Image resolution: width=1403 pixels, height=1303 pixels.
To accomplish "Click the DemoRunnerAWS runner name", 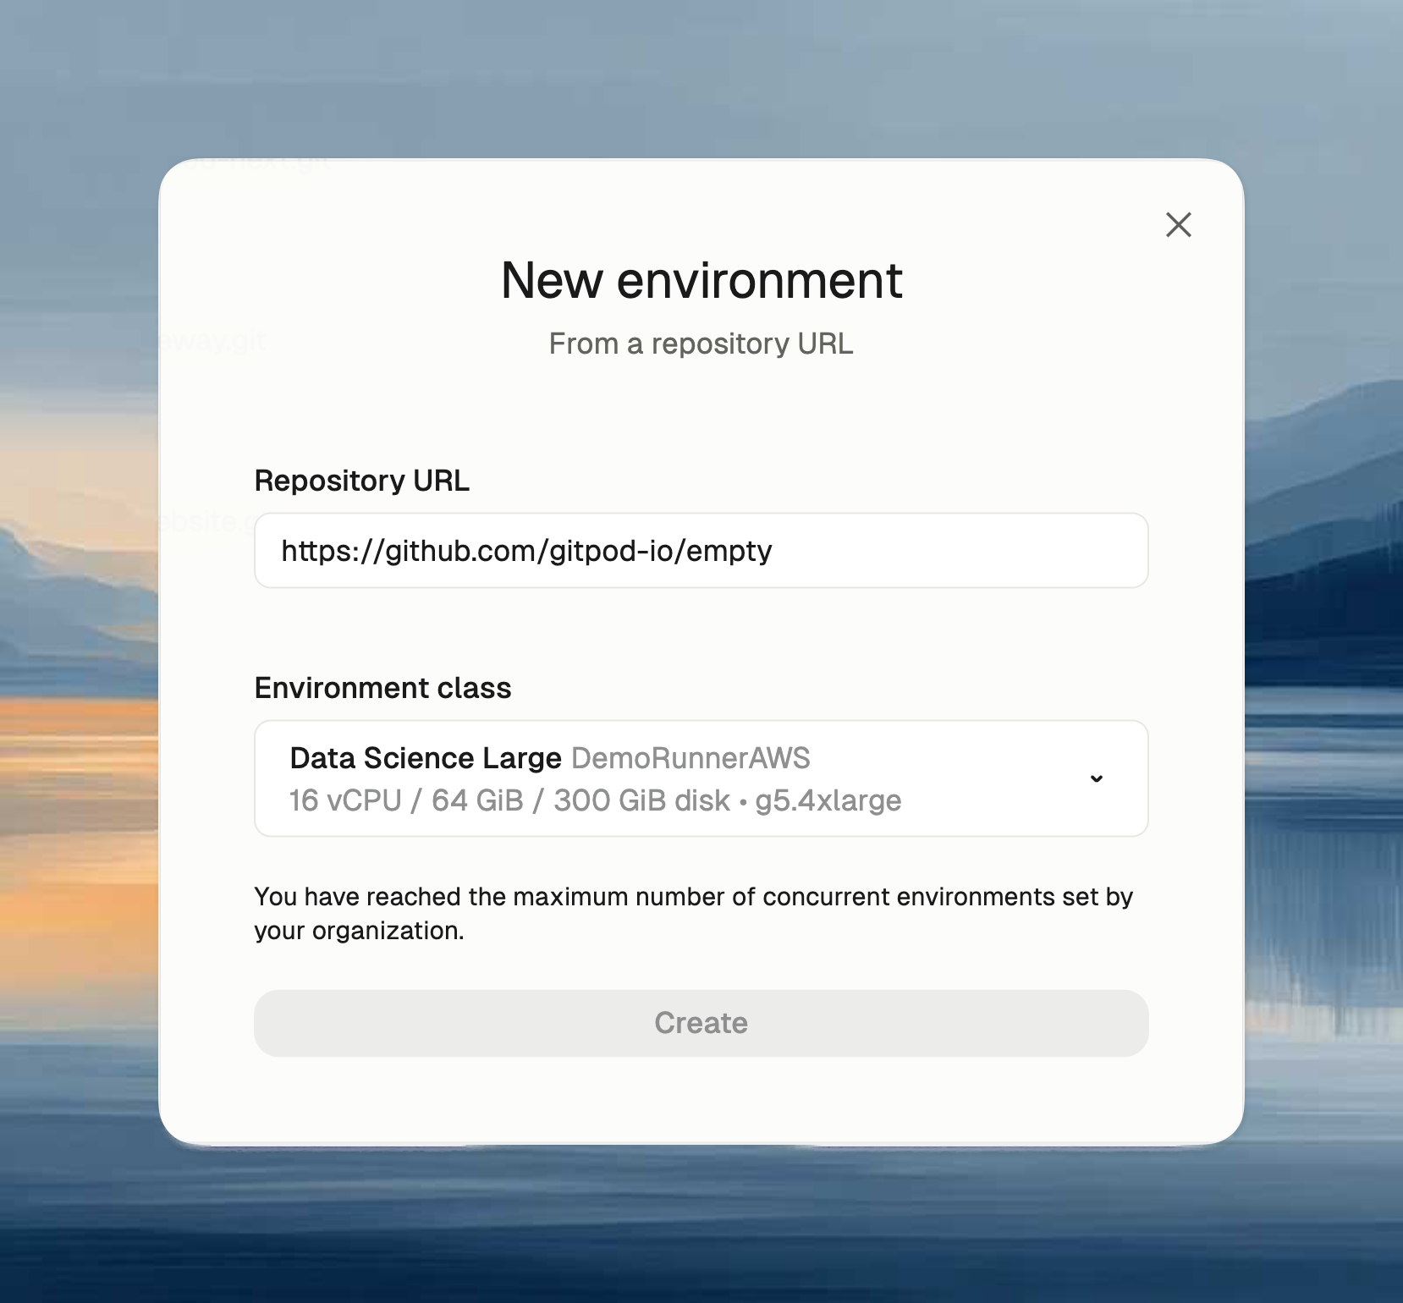I will pos(690,757).
